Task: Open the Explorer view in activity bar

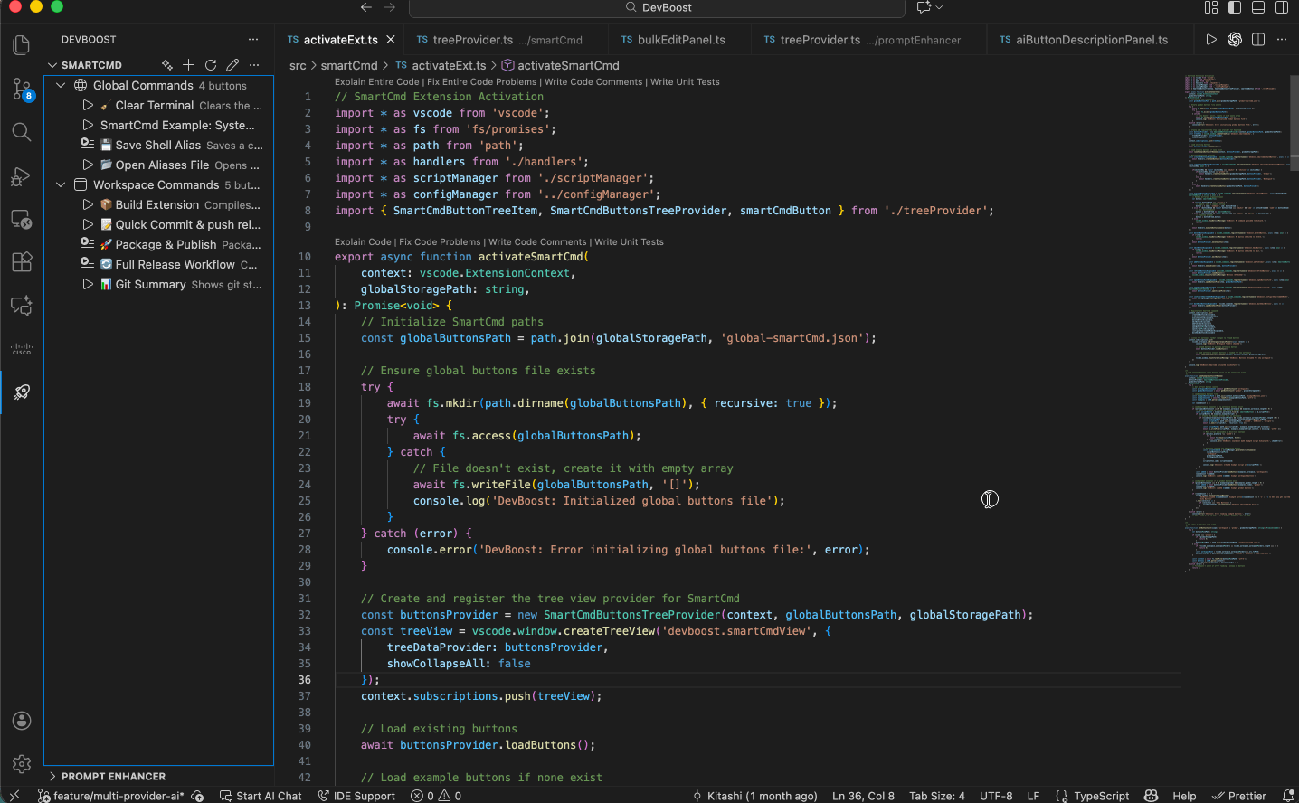Action: tap(22, 45)
